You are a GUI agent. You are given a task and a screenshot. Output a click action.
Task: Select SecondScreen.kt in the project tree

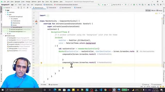click(x=17, y=27)
